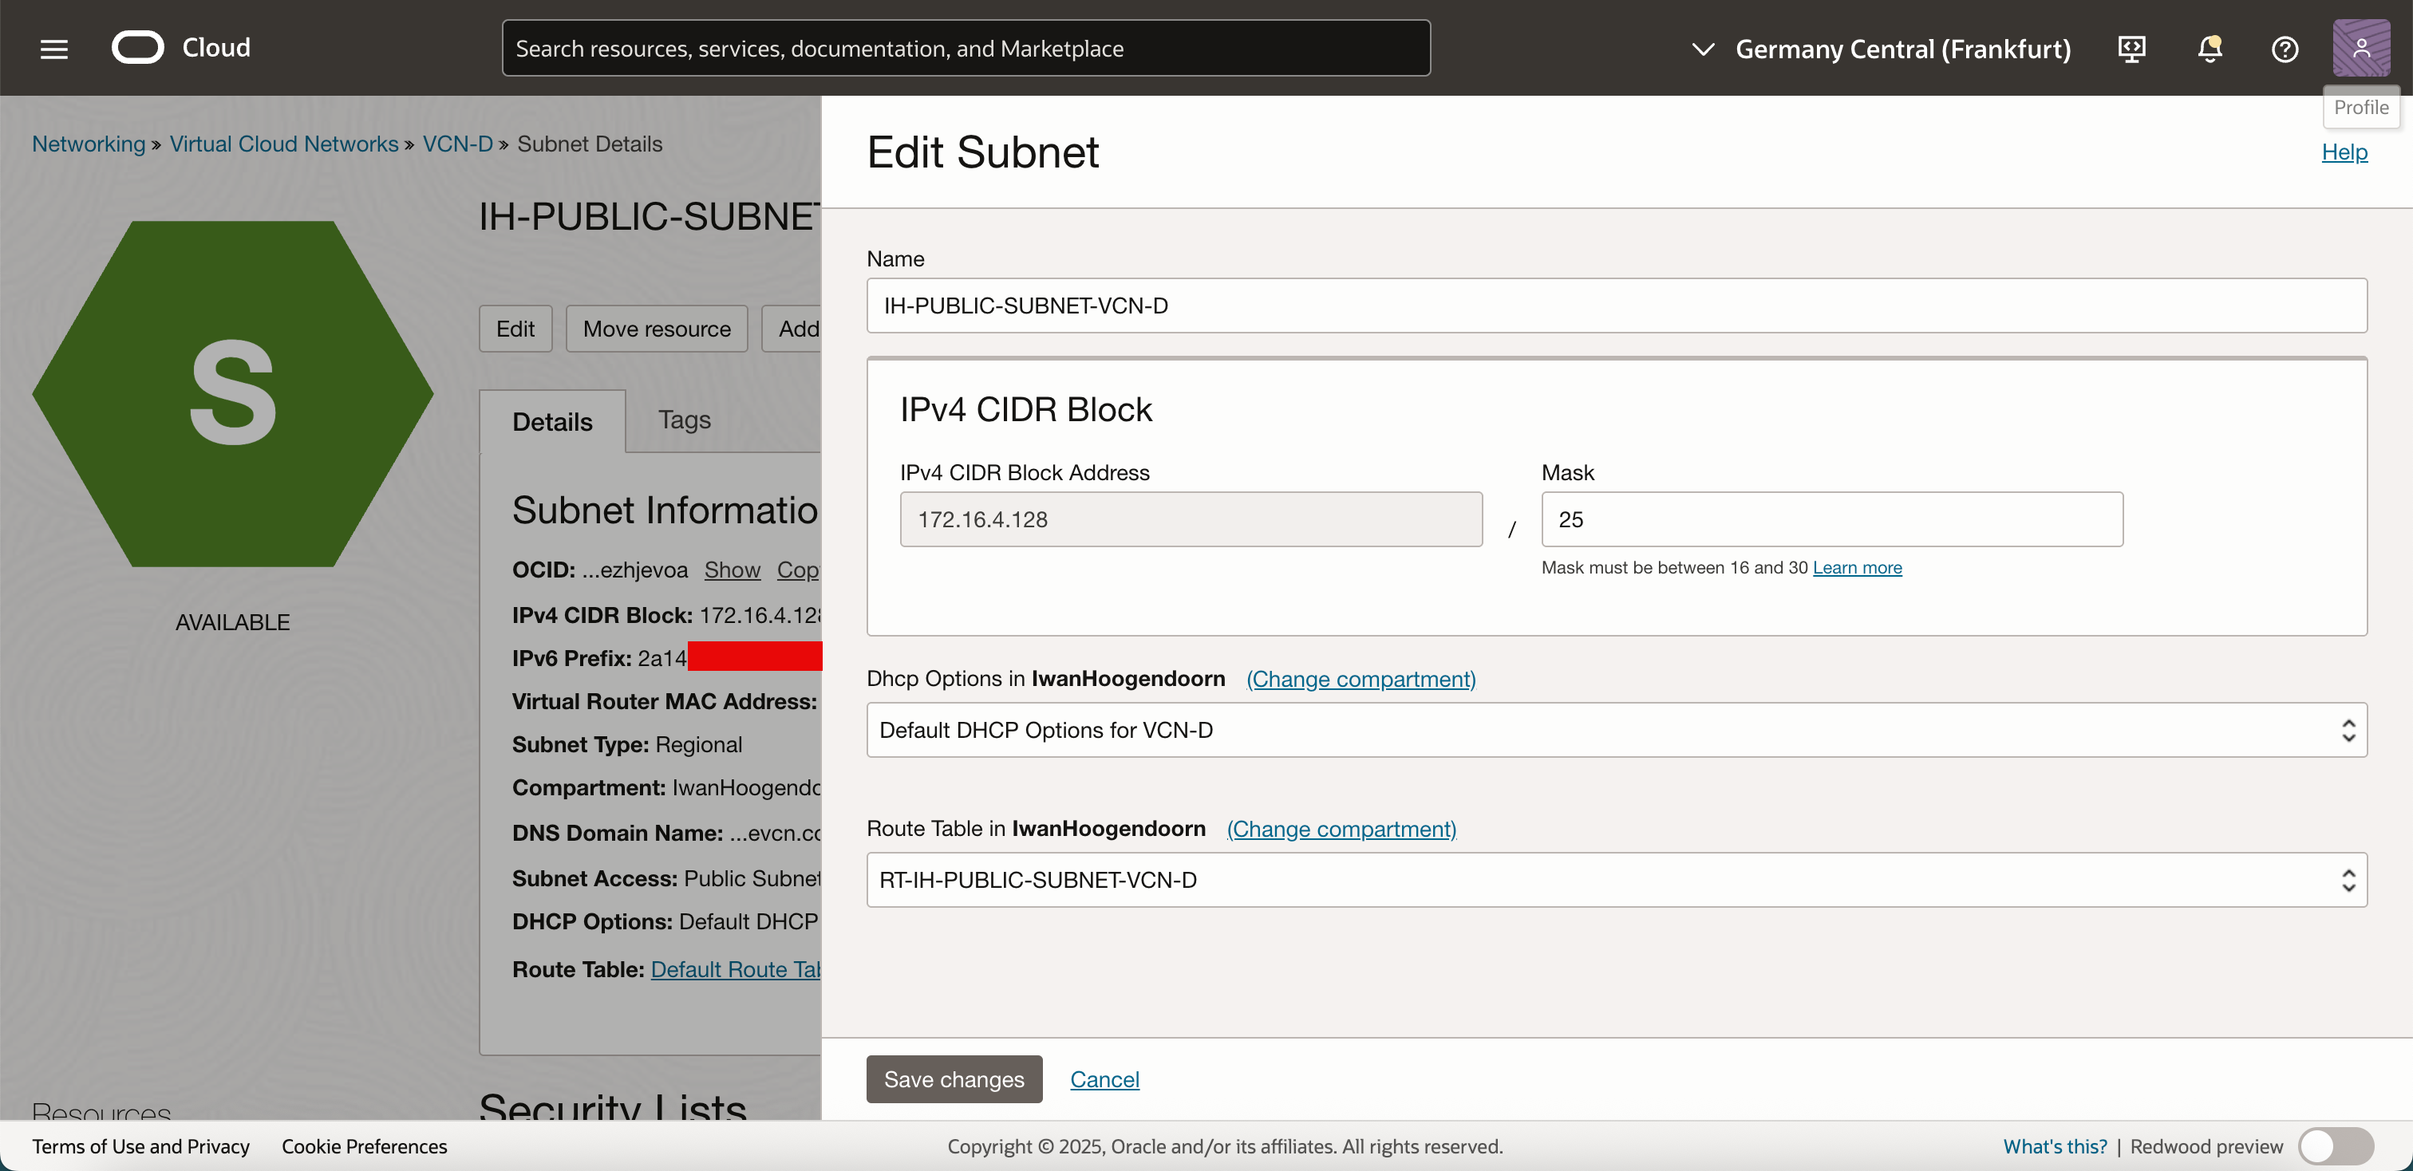This screenshot has width=2413, height=1171.
Task: Open the DHCP Options dropdown
Action: tap(1616, 730)
